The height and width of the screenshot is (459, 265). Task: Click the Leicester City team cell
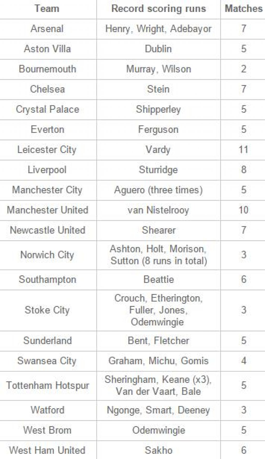(47, 150)
